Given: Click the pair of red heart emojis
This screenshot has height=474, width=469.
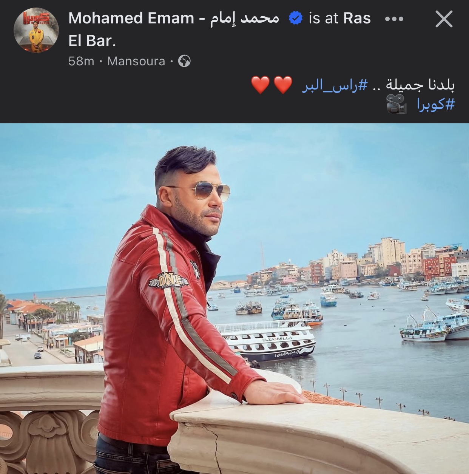Looking at the screenshot, I should click(x=272, y=85).
